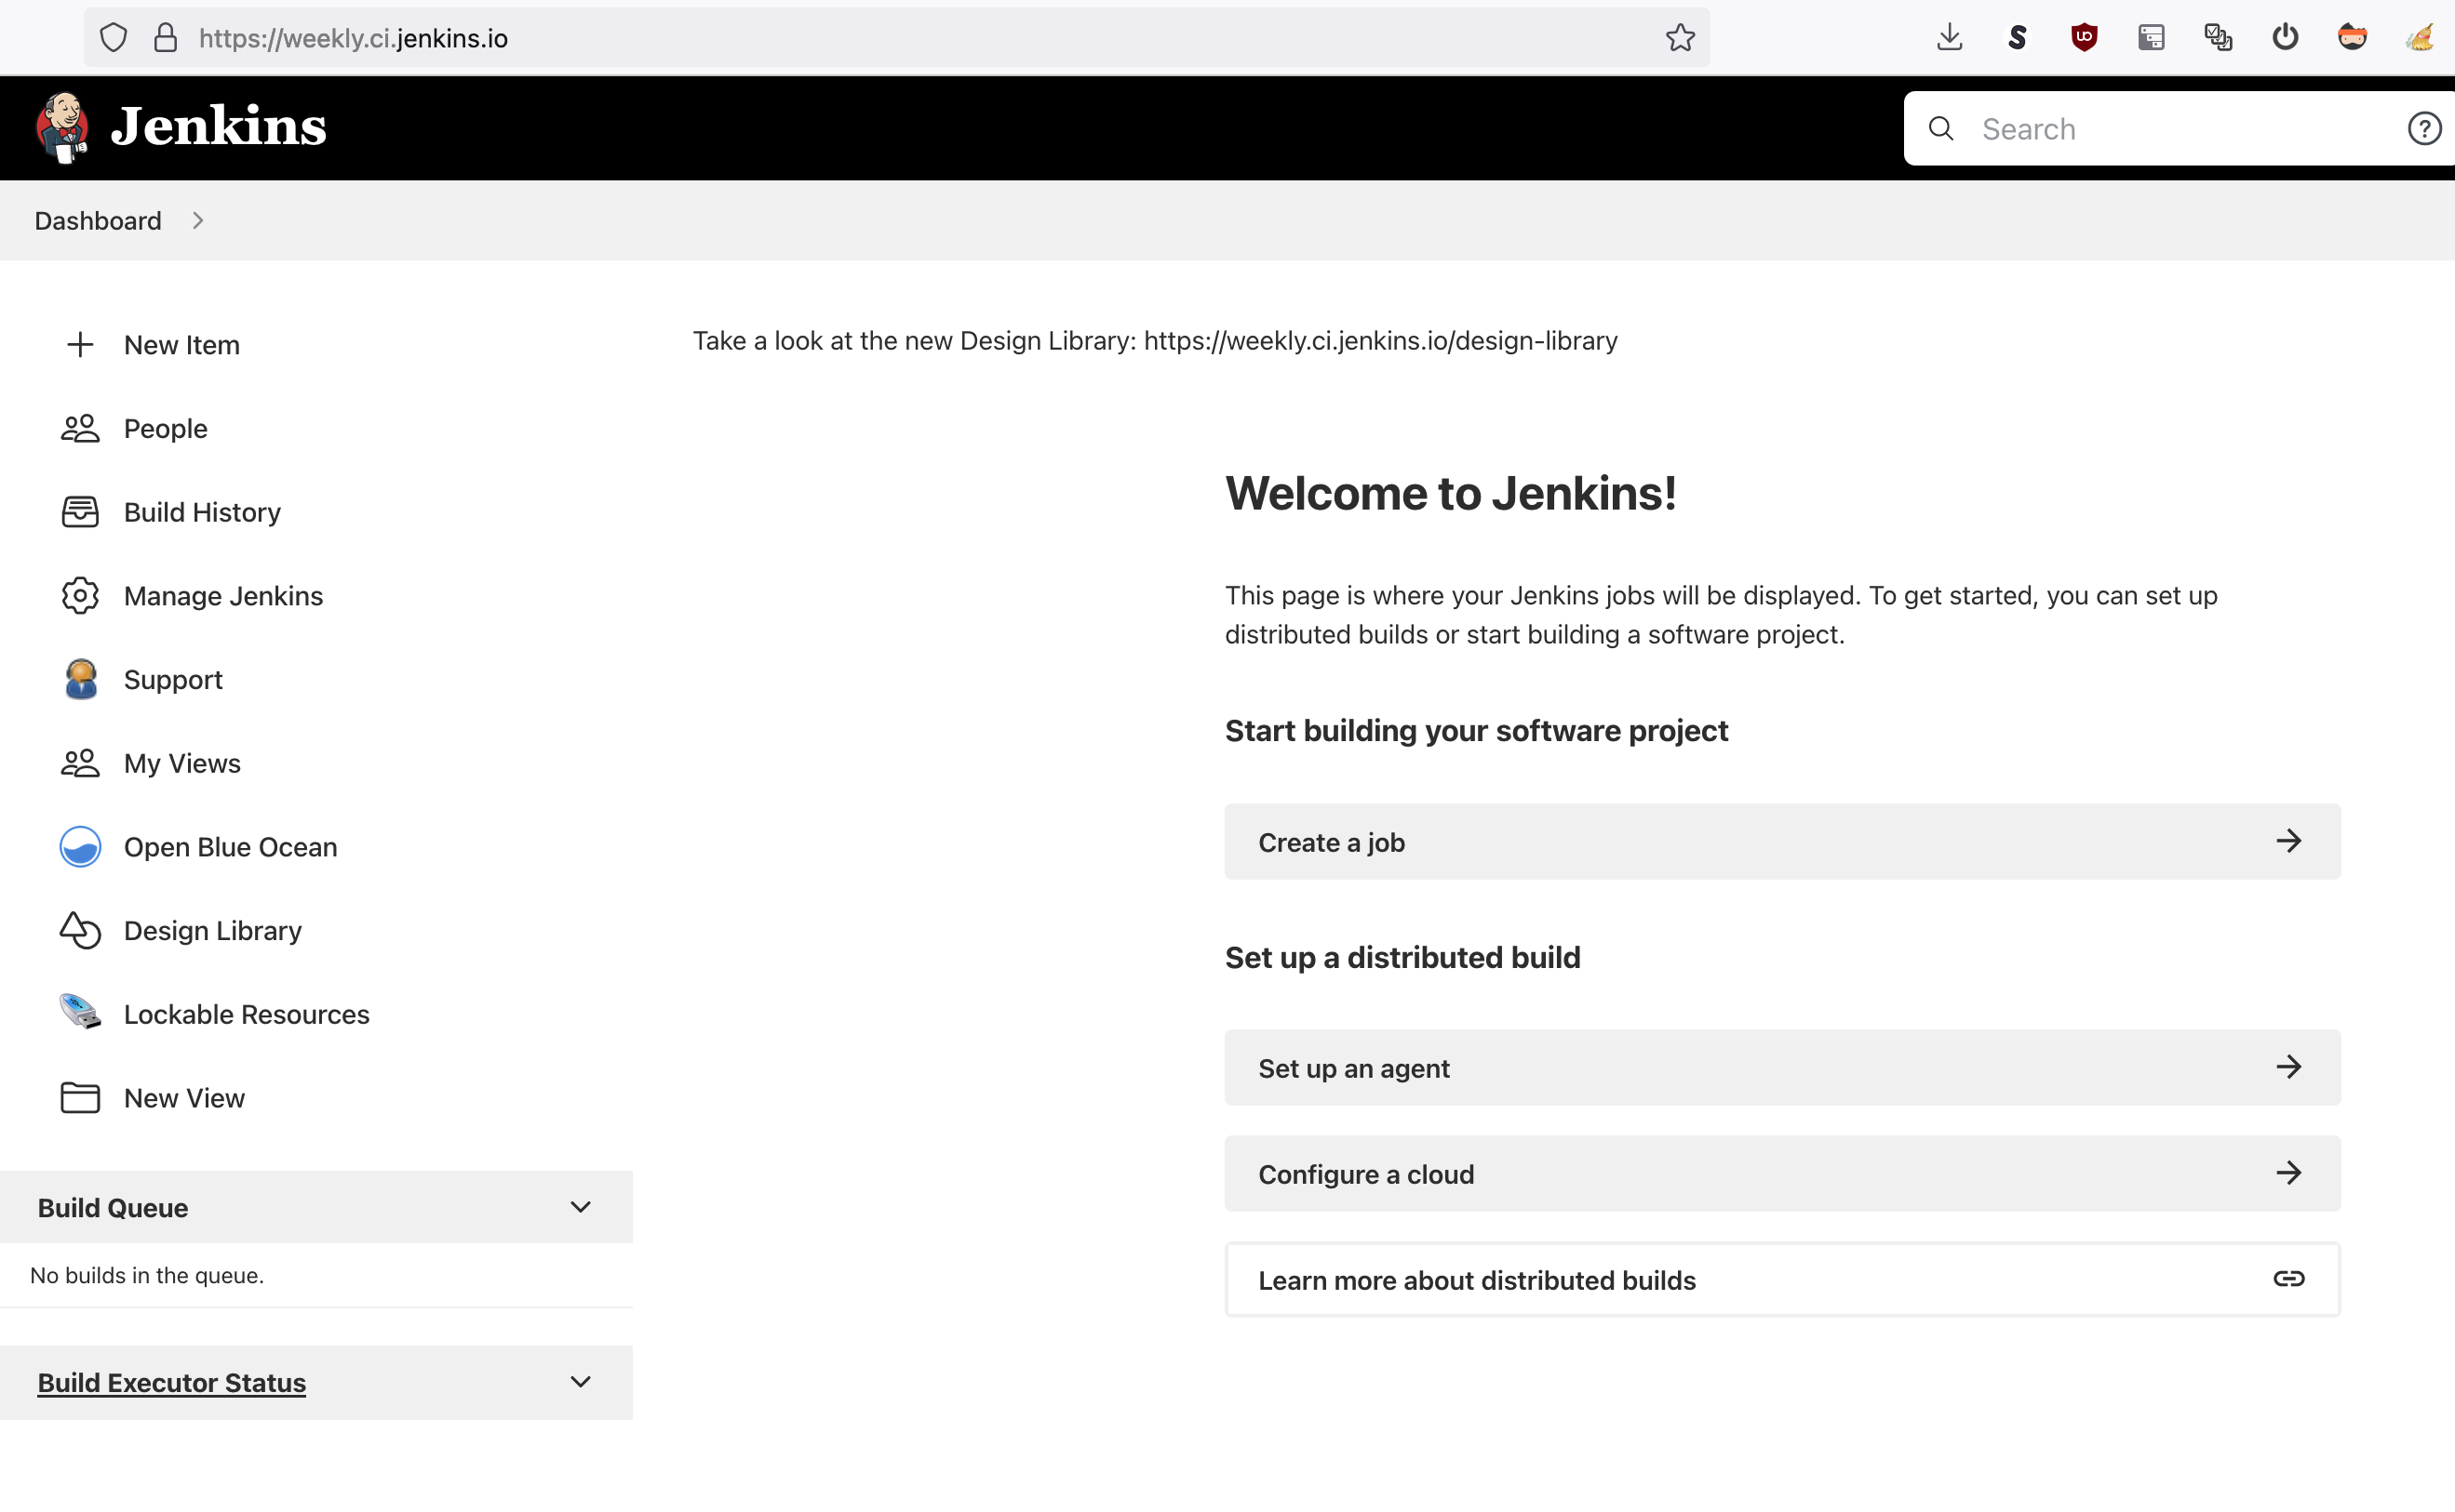
Task: Click the S extension icon in toolbar
Action: pos(2017,38)
